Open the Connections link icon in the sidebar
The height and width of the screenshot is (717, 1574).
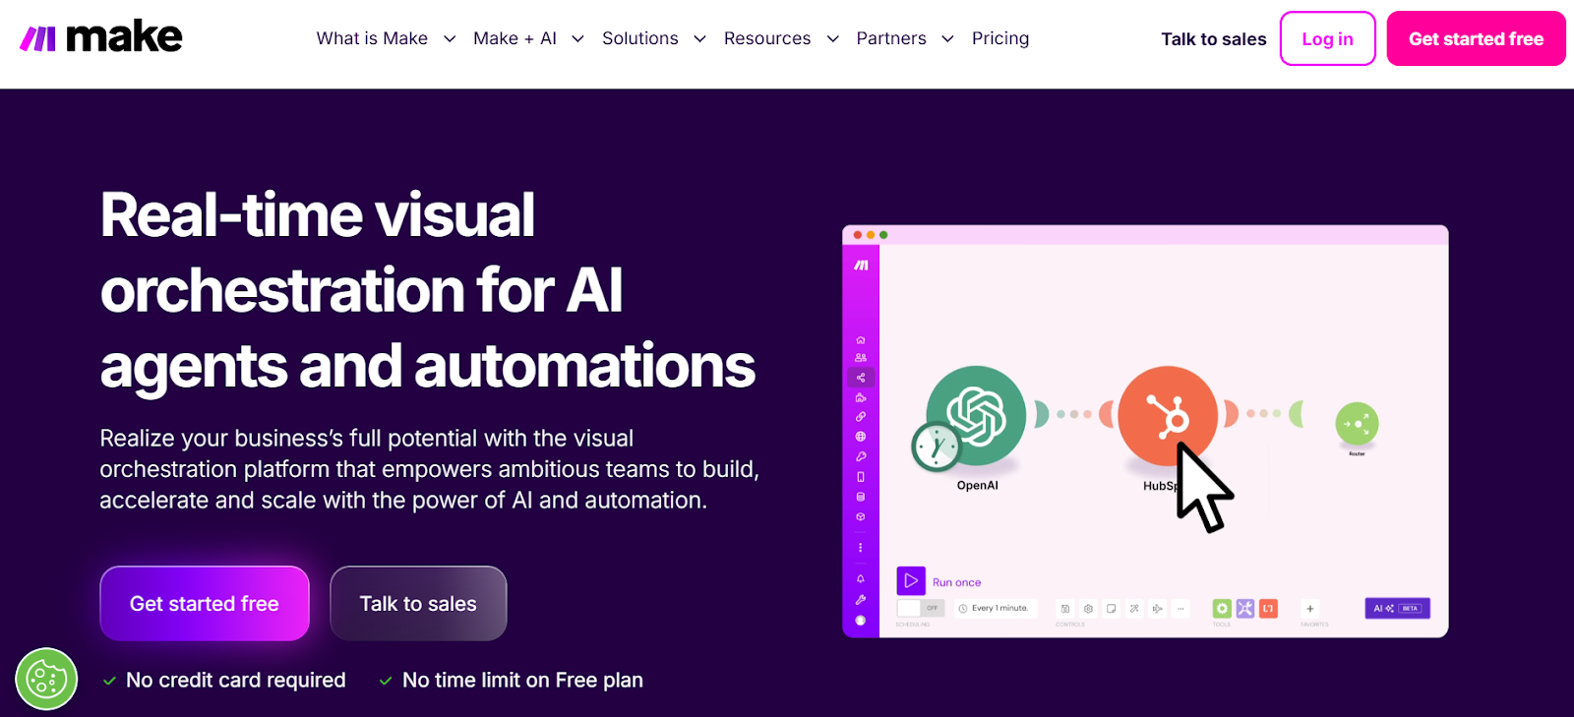pos(861,417)
